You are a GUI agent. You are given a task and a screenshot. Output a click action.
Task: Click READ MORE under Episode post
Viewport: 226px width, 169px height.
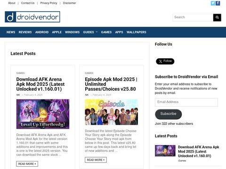96,160
